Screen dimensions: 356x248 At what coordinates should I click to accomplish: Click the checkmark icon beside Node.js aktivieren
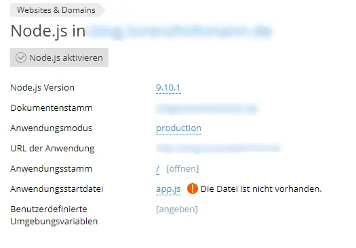point(21,57)
